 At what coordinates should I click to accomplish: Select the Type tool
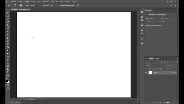tap(8, 60)
